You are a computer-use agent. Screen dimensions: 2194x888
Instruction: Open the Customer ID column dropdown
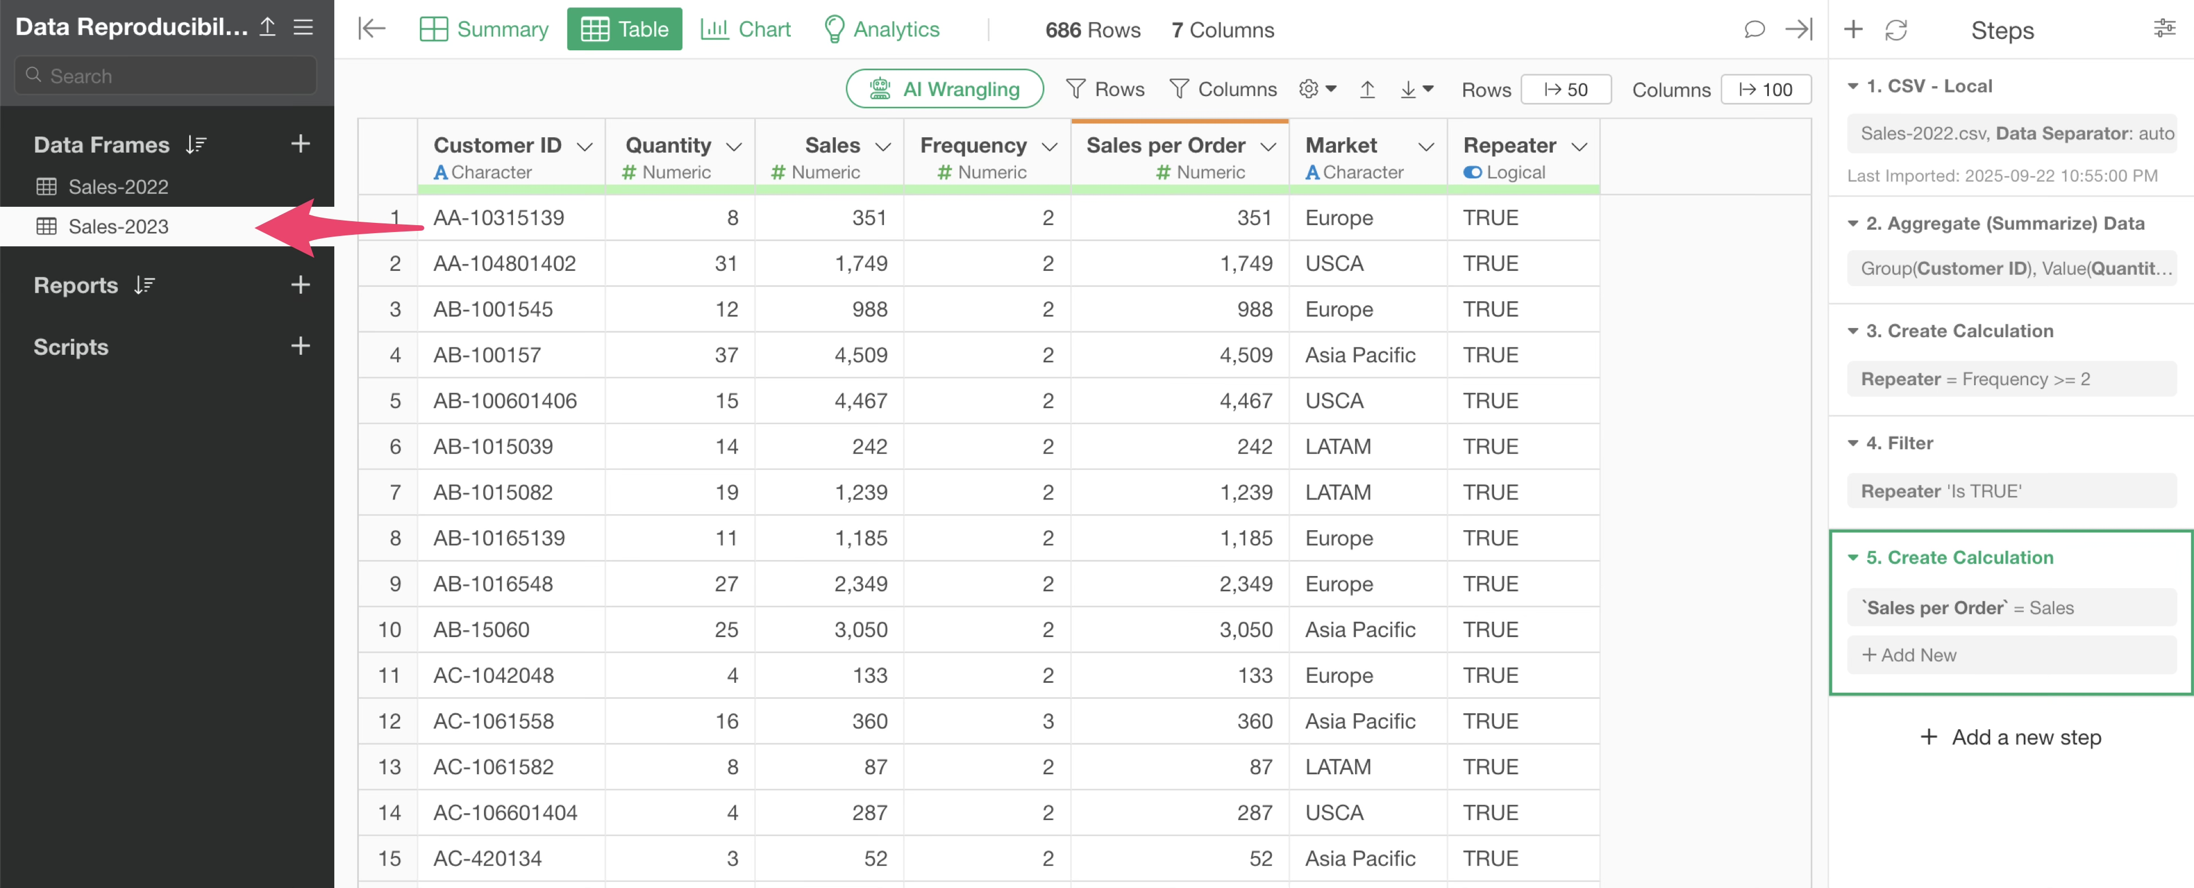[584, 147]
